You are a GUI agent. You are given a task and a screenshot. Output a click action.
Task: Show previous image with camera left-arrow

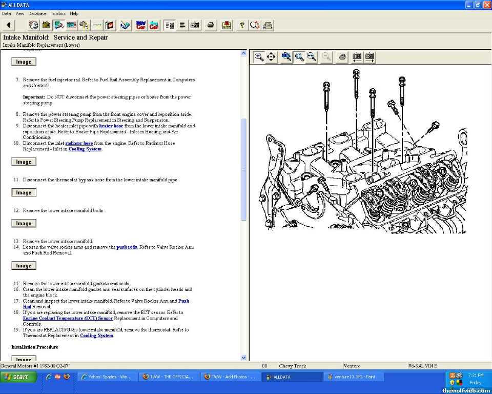(357, 57)
